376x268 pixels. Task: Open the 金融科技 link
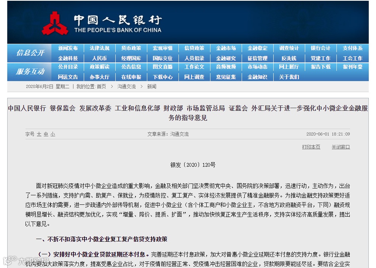click(x=68, y=58)
